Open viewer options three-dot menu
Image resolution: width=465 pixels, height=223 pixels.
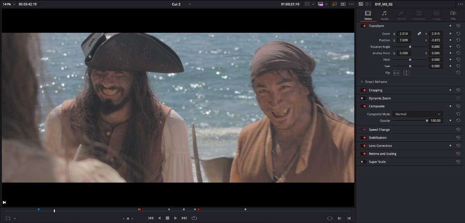[x=351, y=4]
